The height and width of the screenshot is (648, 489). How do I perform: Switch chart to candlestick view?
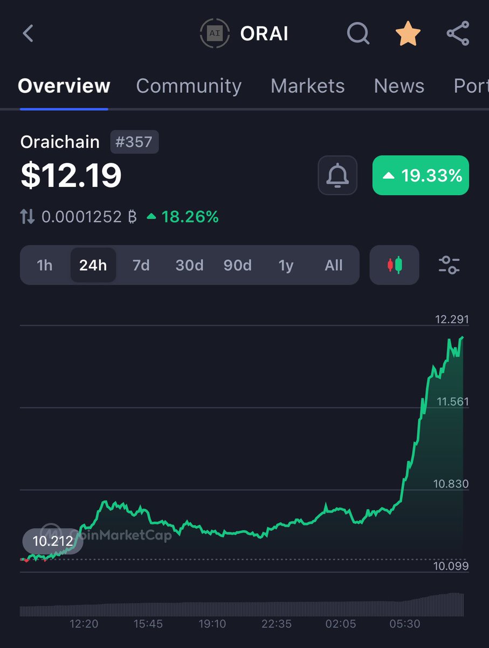[394, 265]
